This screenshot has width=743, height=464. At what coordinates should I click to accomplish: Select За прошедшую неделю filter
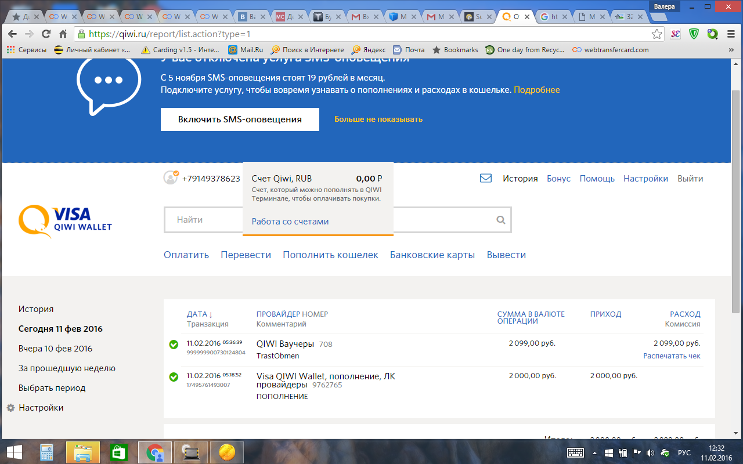[67, 368]
